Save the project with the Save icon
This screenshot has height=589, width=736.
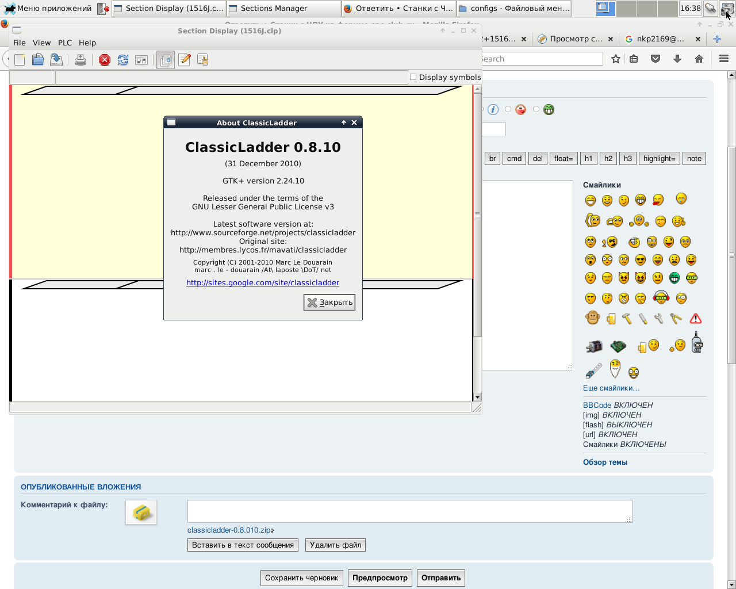[56, 60]
